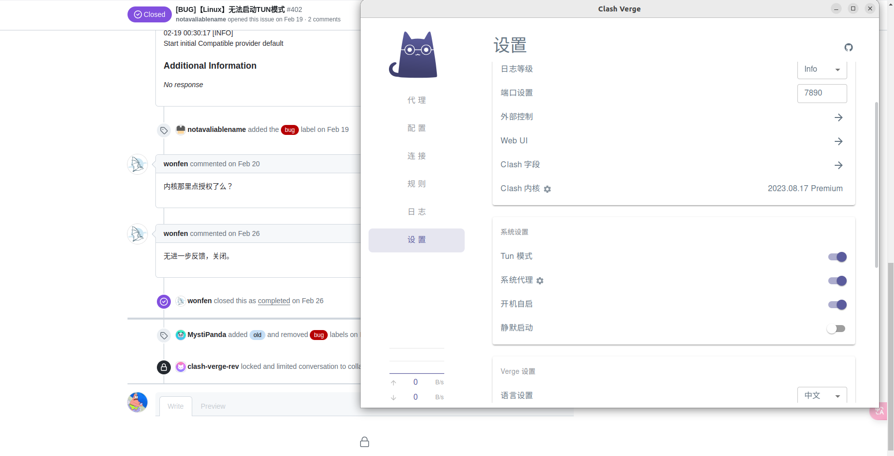Image resolution: width=894 pixels, height=456 pixels.
Task: Click the pink translate icon at right edge
Action: (x=879, y=411)
